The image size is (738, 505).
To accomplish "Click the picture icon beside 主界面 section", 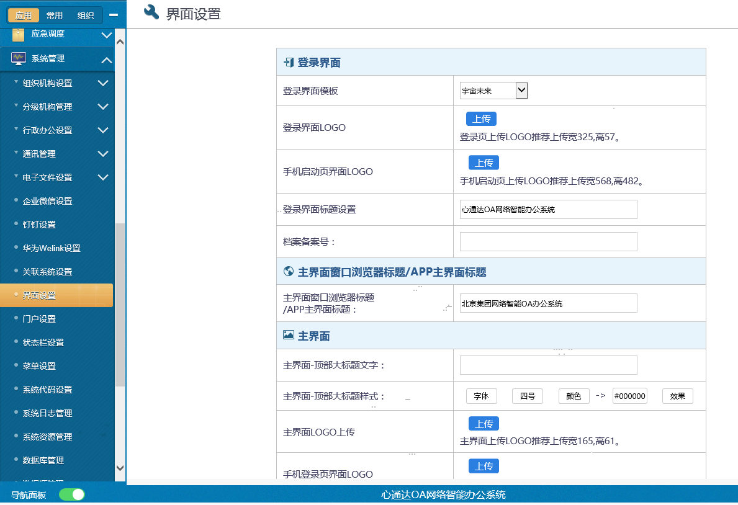I will (289, 335).
